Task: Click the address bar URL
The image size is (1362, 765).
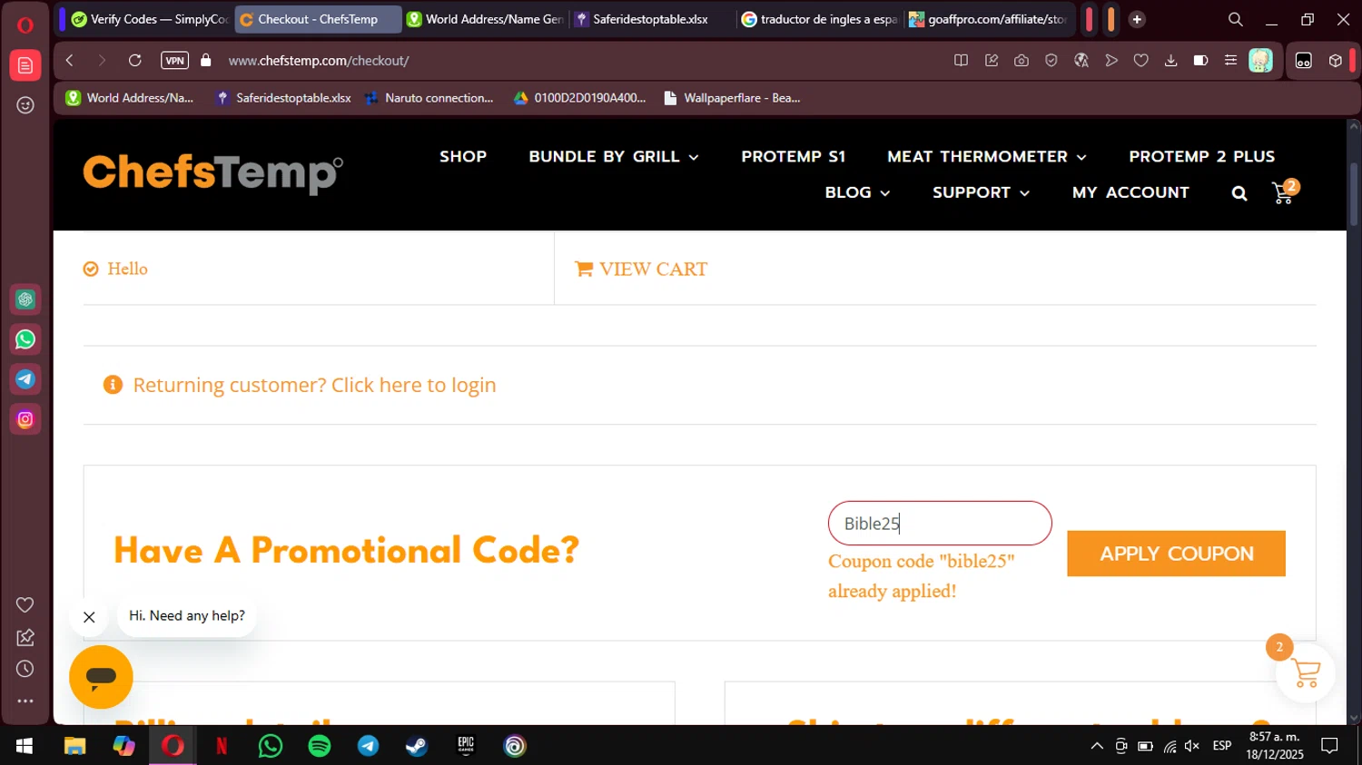Action: 319,61
